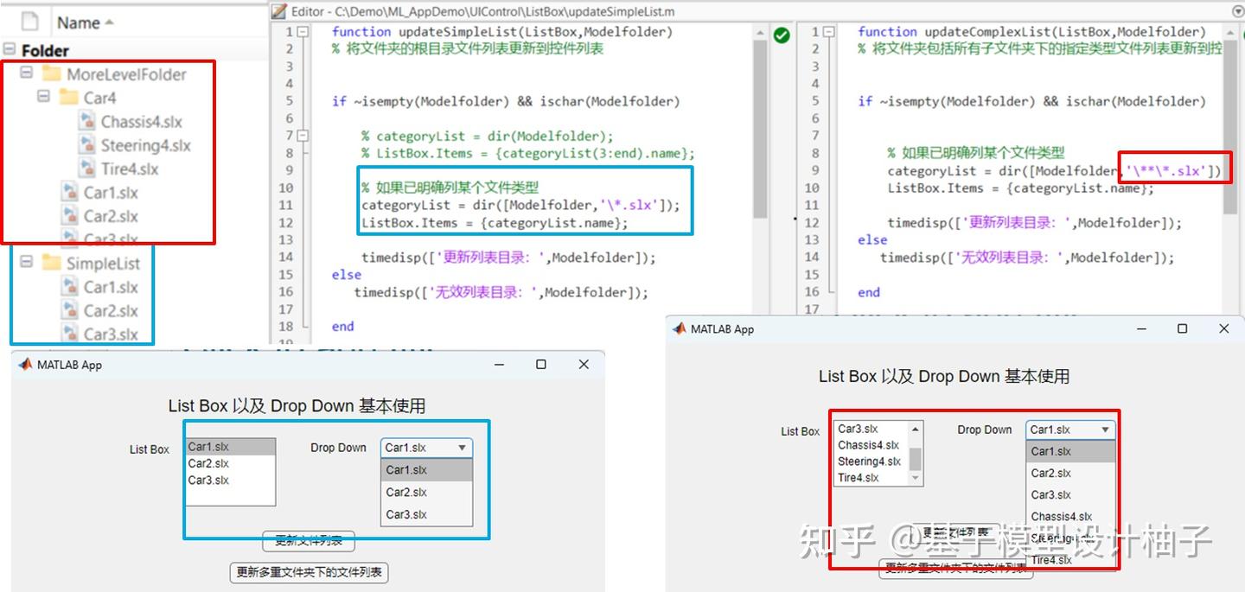Screen dimensions: 1245x592
Task: Minimize the app window listing Chassis4.slx
Action: pos(1142,328)
